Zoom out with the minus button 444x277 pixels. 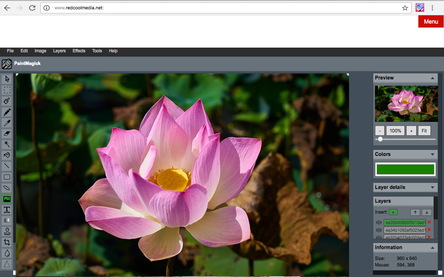[x=380, y=131]
